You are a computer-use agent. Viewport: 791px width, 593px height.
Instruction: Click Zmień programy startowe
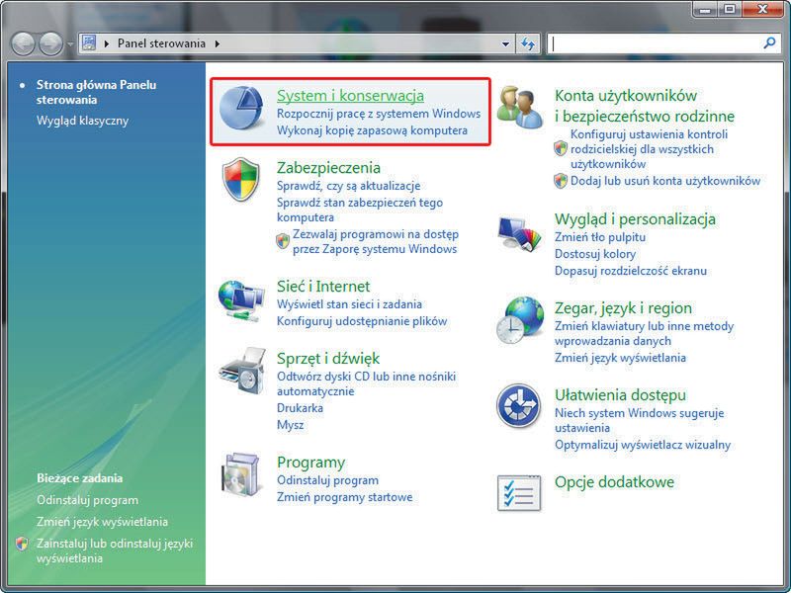pyautogui.click(x=344, y=497)
